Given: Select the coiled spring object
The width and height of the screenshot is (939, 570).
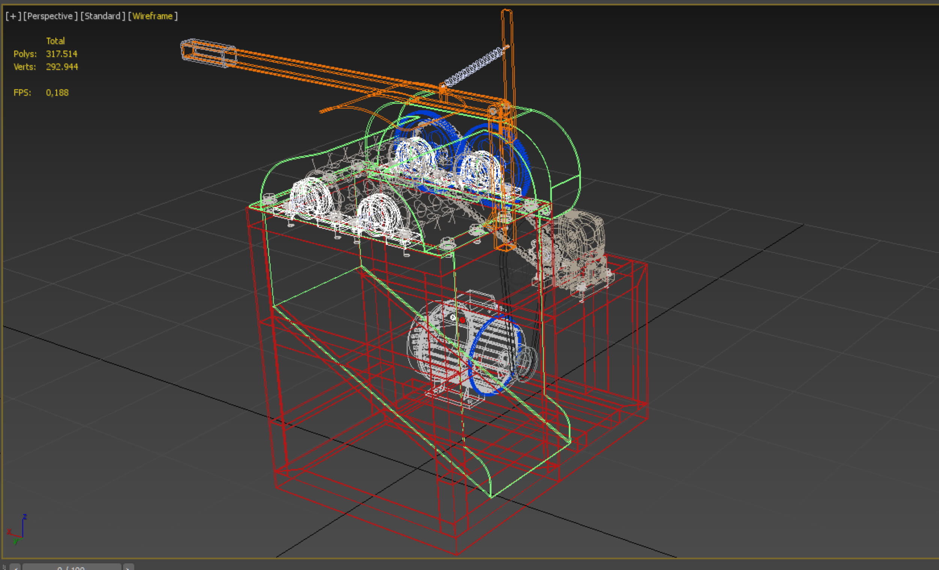Looking at the screenshot, I should [474, 67].
